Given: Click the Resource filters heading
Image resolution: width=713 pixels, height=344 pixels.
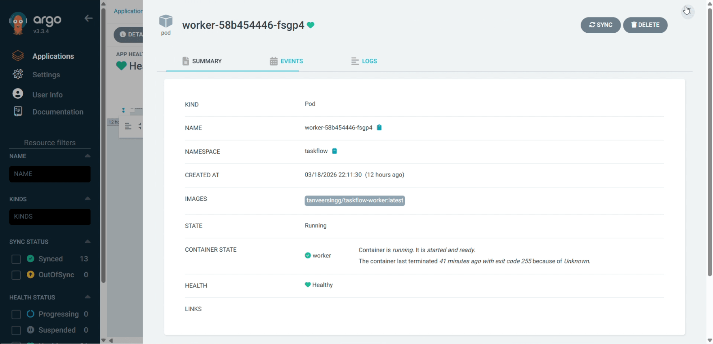Looking at the screenshot, I should pyautogui.click(x=50, y=143).
